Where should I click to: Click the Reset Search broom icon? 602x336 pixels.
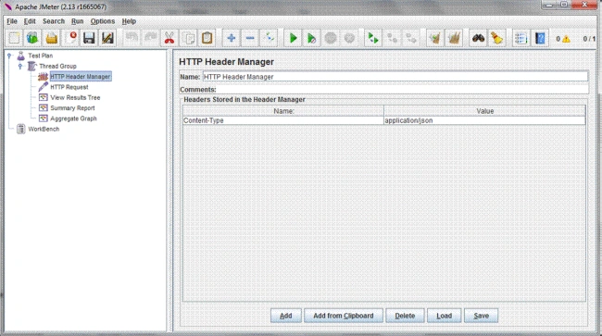(497, 38)
